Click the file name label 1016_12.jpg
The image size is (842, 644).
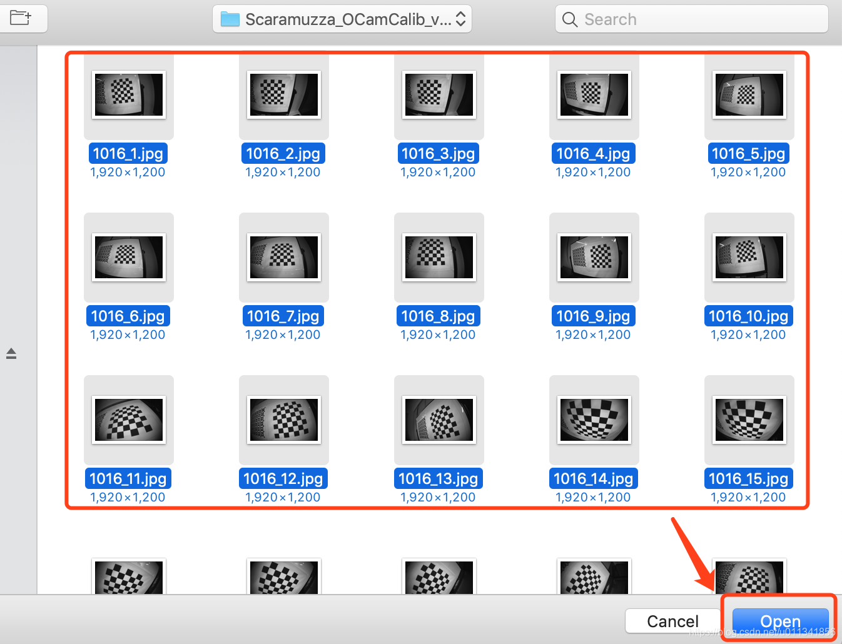point(283,478)
